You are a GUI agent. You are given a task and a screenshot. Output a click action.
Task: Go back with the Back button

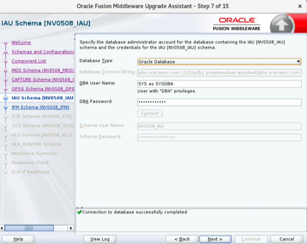(x=182, y=239)
